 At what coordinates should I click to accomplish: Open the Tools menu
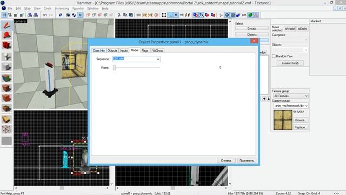tap(48, 9)
